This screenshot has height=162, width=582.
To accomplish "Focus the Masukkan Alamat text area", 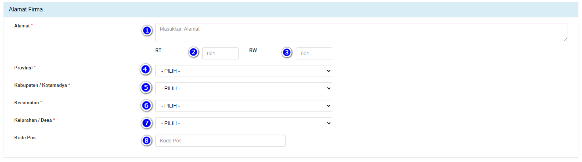I will tap(360, 32).
